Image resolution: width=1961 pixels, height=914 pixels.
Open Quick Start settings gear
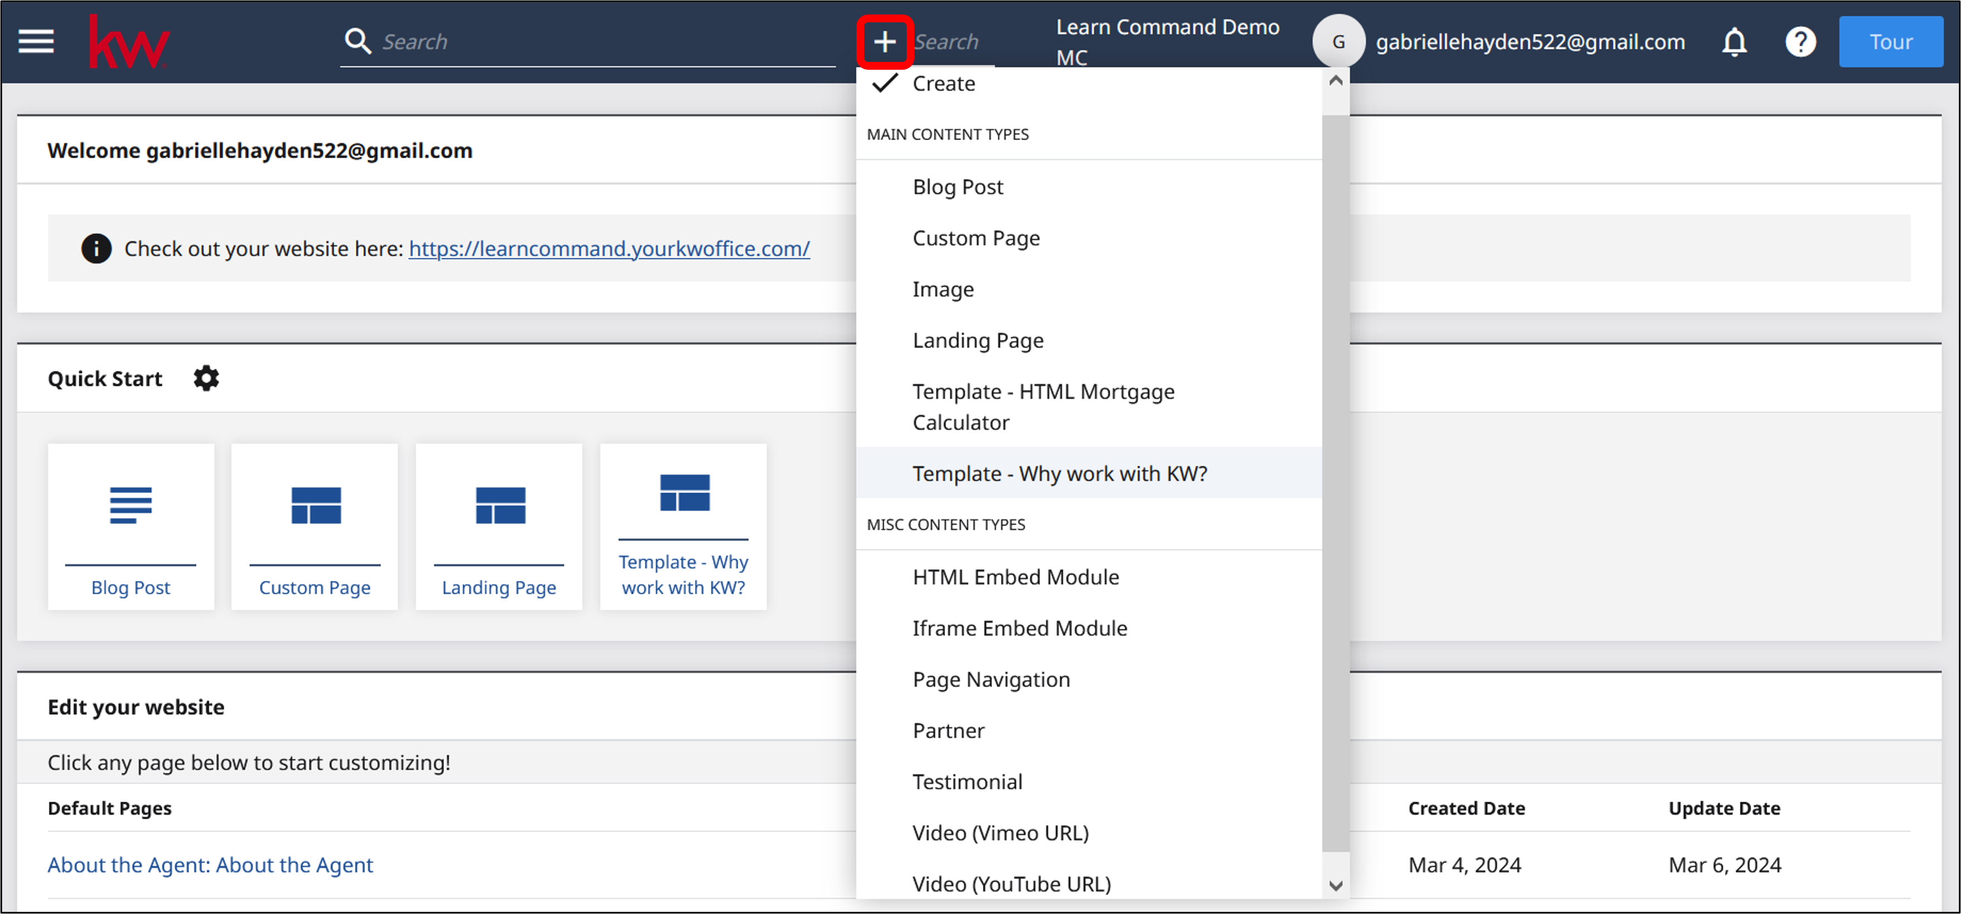(205, 378)
